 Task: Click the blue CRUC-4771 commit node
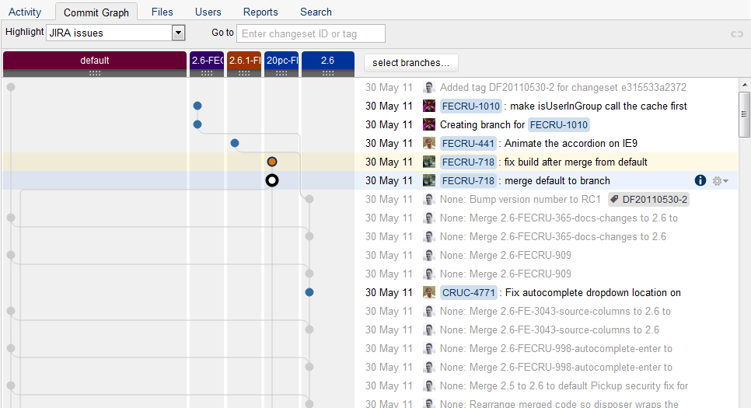click(x=309, y=292)
